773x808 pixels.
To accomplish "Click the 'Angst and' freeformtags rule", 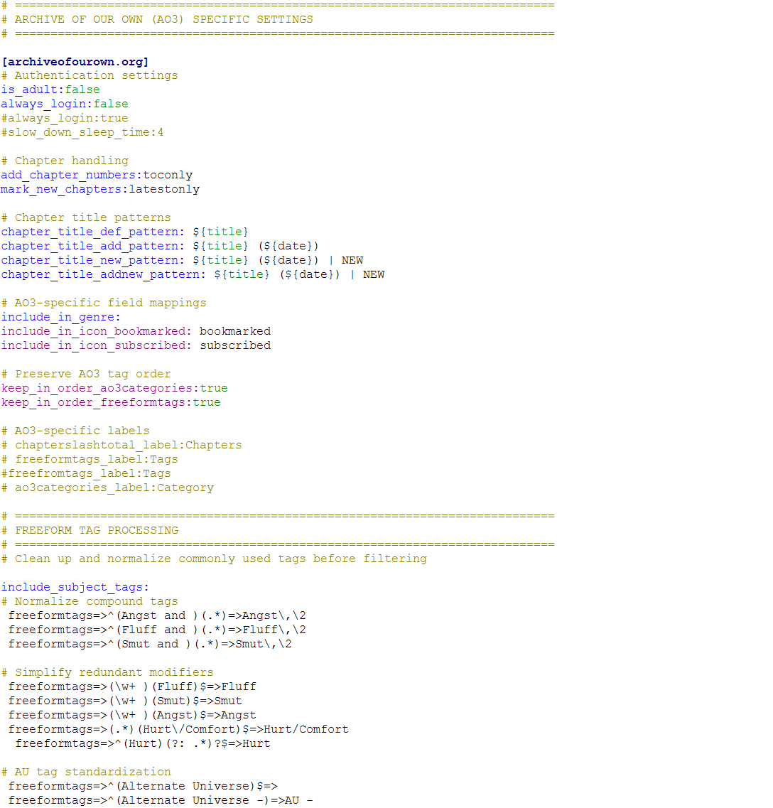I will 157,616.
